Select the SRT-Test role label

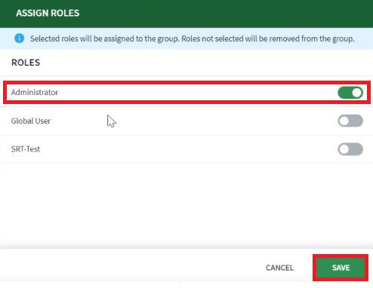coord(26,149)
